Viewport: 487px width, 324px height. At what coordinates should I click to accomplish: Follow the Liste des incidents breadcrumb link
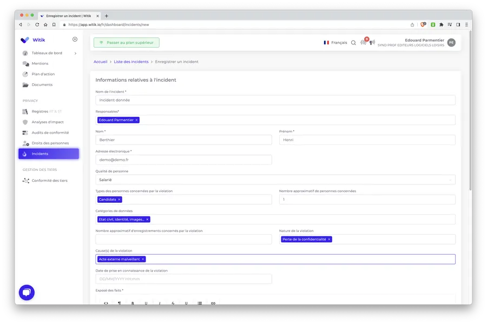click(131, 62)
